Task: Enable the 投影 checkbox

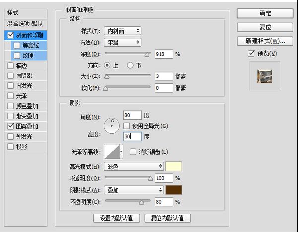Action: tap(10, 147)
